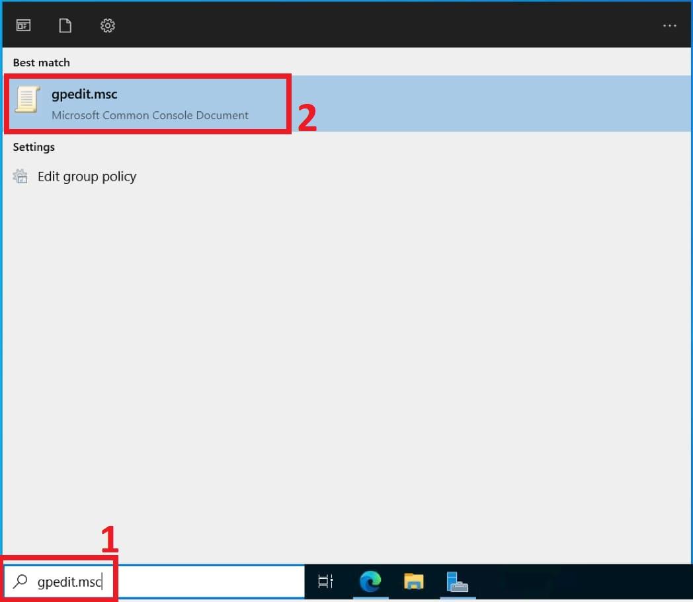693x602 pixels.
Task: Open Task View from the taskbar
Action: click(x=325, y=582)
